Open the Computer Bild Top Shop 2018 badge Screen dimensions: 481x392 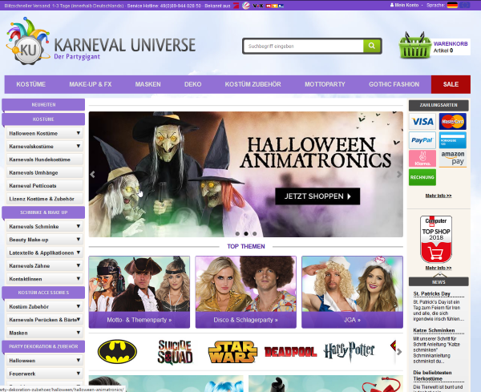point(436,239)
